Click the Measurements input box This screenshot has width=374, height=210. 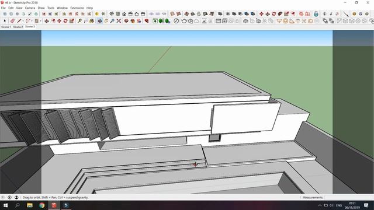[x=349, y=197]
